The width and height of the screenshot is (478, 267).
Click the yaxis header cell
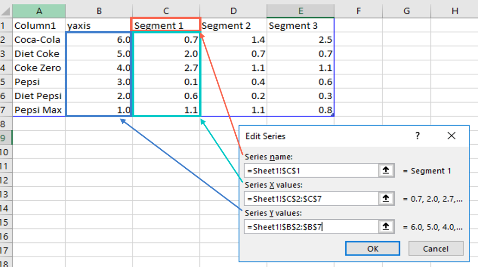tap(99, 25)
